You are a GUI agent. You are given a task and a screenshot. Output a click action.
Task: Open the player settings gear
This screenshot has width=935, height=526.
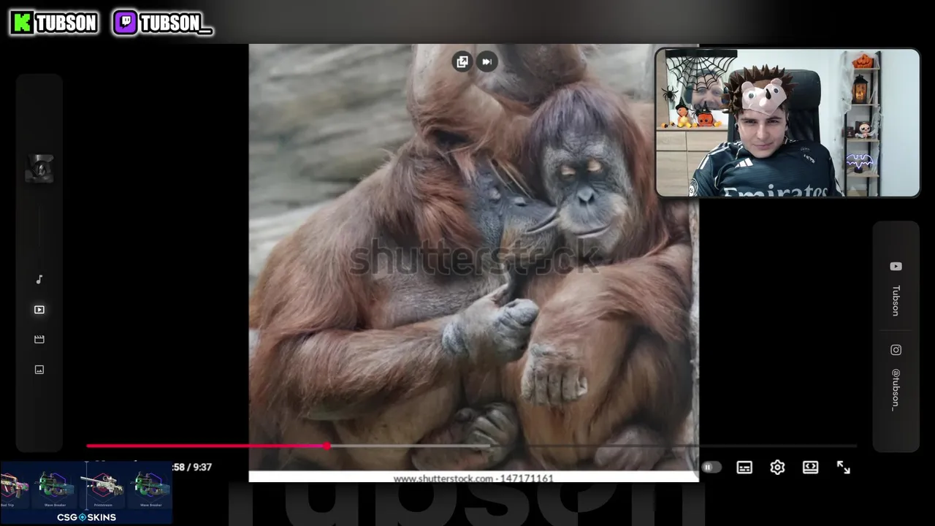pyautogui.click(x=777, y=468)
